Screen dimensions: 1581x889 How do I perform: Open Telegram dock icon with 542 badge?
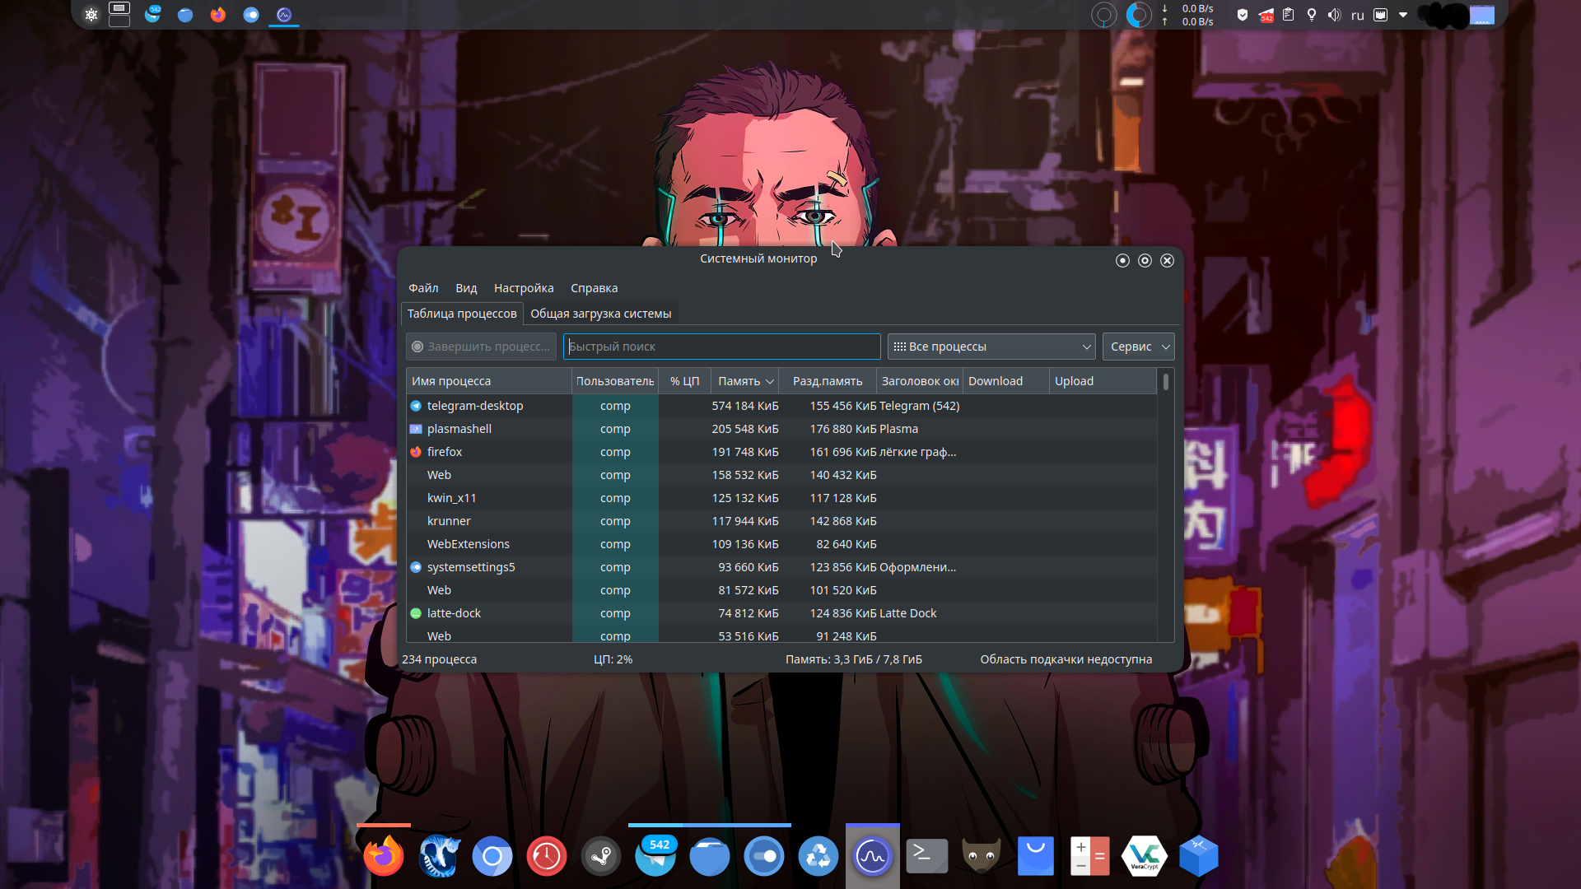(655, 857)
